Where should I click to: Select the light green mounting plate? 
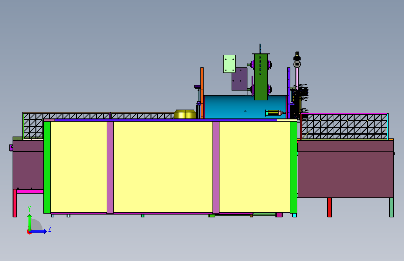click(x=229, y=64)
